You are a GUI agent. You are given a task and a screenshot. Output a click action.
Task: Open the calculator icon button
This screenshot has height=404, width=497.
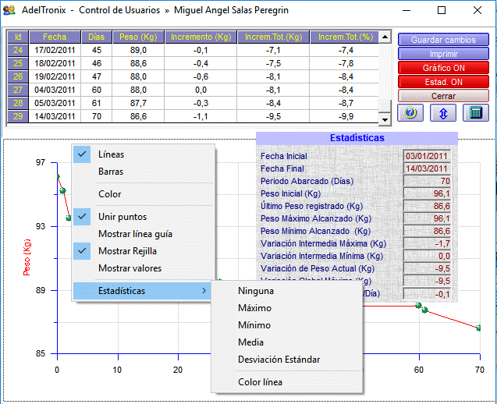pos(474,112)
